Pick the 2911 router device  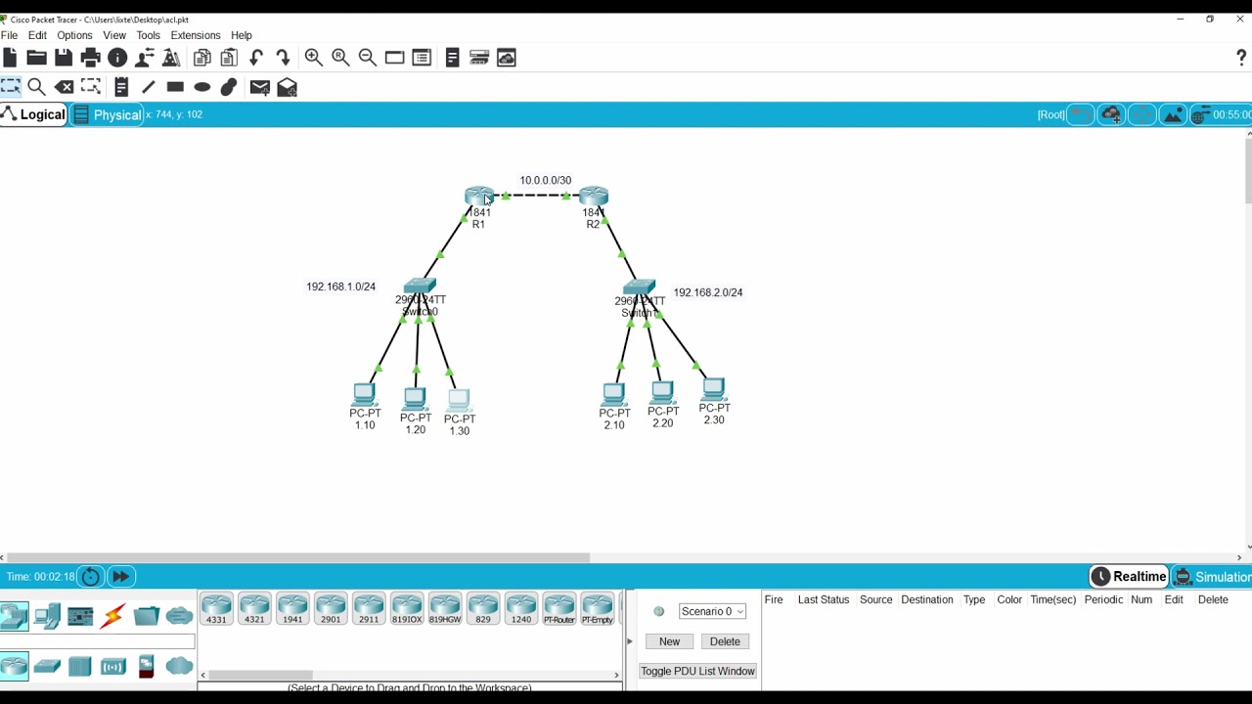(x=369, y=608)
